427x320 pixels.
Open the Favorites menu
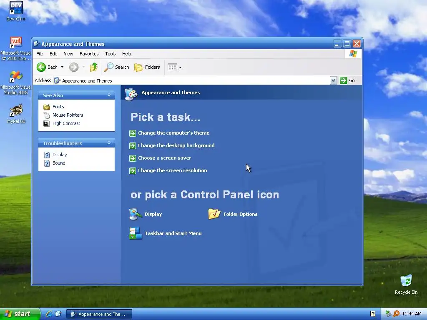[x=89, y=54]
